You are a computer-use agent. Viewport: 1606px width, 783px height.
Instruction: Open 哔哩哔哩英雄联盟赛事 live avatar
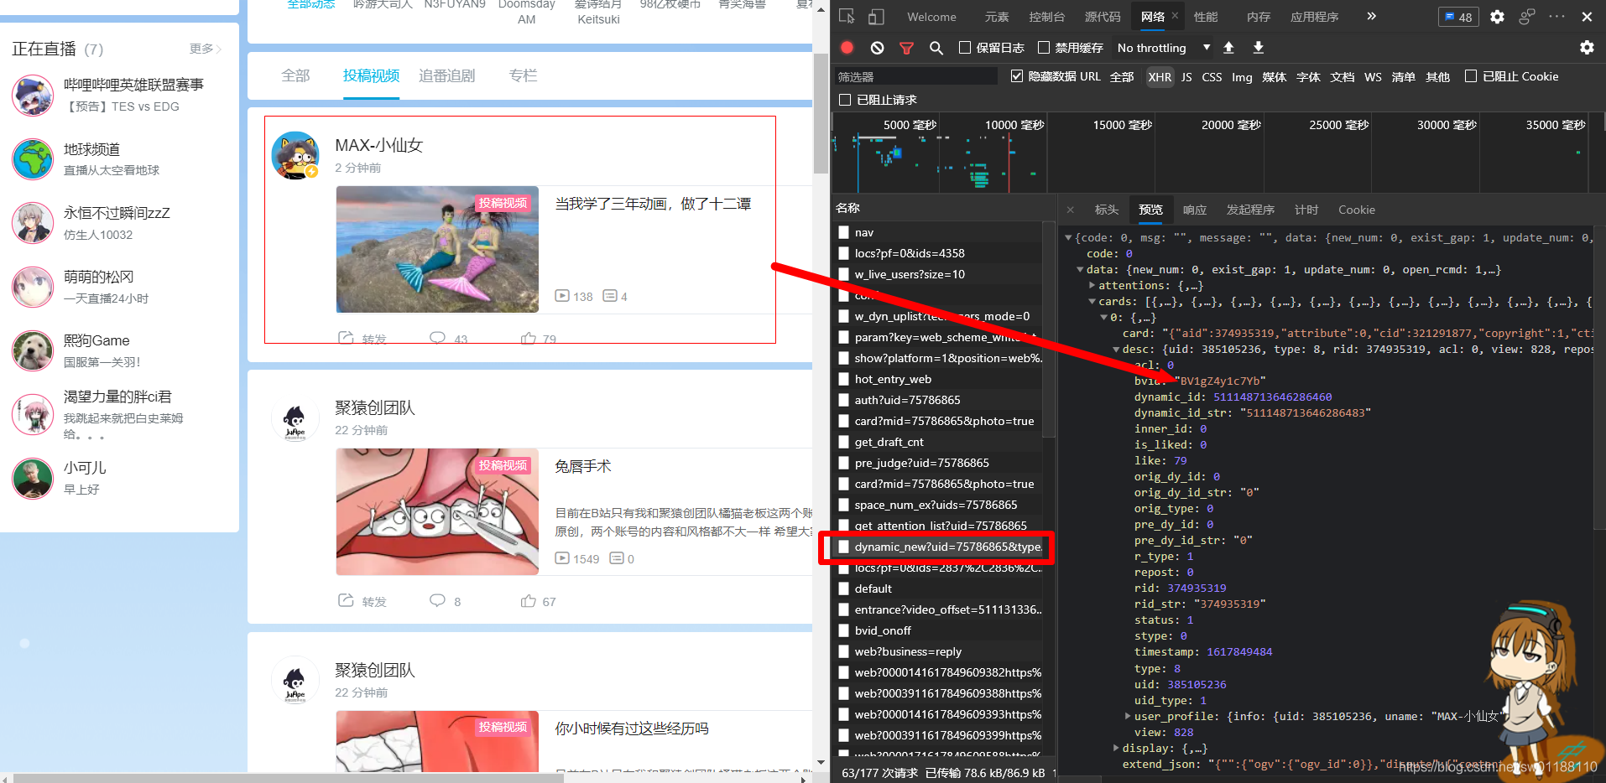(33, 95)
